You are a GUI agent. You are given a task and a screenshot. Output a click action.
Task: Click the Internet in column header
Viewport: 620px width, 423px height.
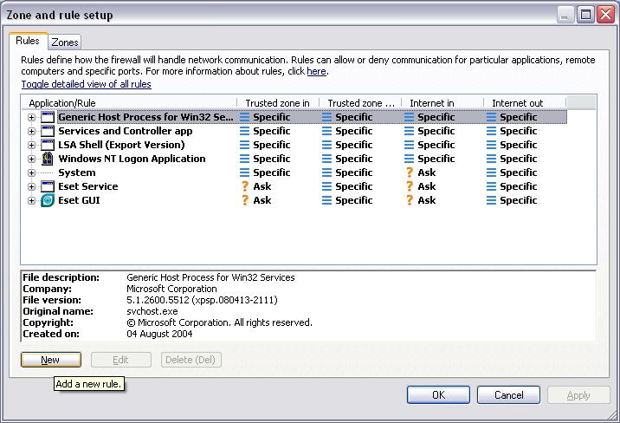click(442, 103)
